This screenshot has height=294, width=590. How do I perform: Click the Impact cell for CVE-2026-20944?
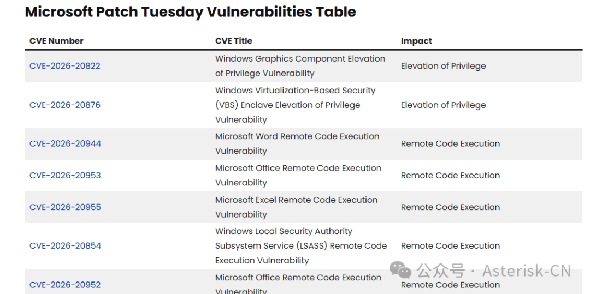450,143
